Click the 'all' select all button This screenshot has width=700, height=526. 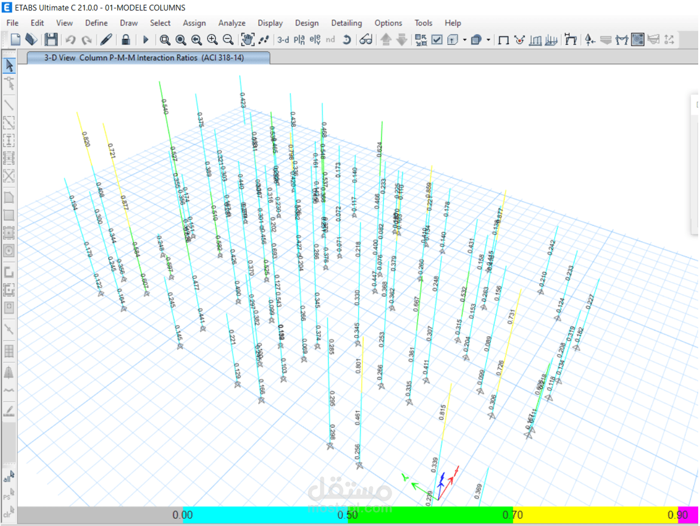click(x=8, y=477)
